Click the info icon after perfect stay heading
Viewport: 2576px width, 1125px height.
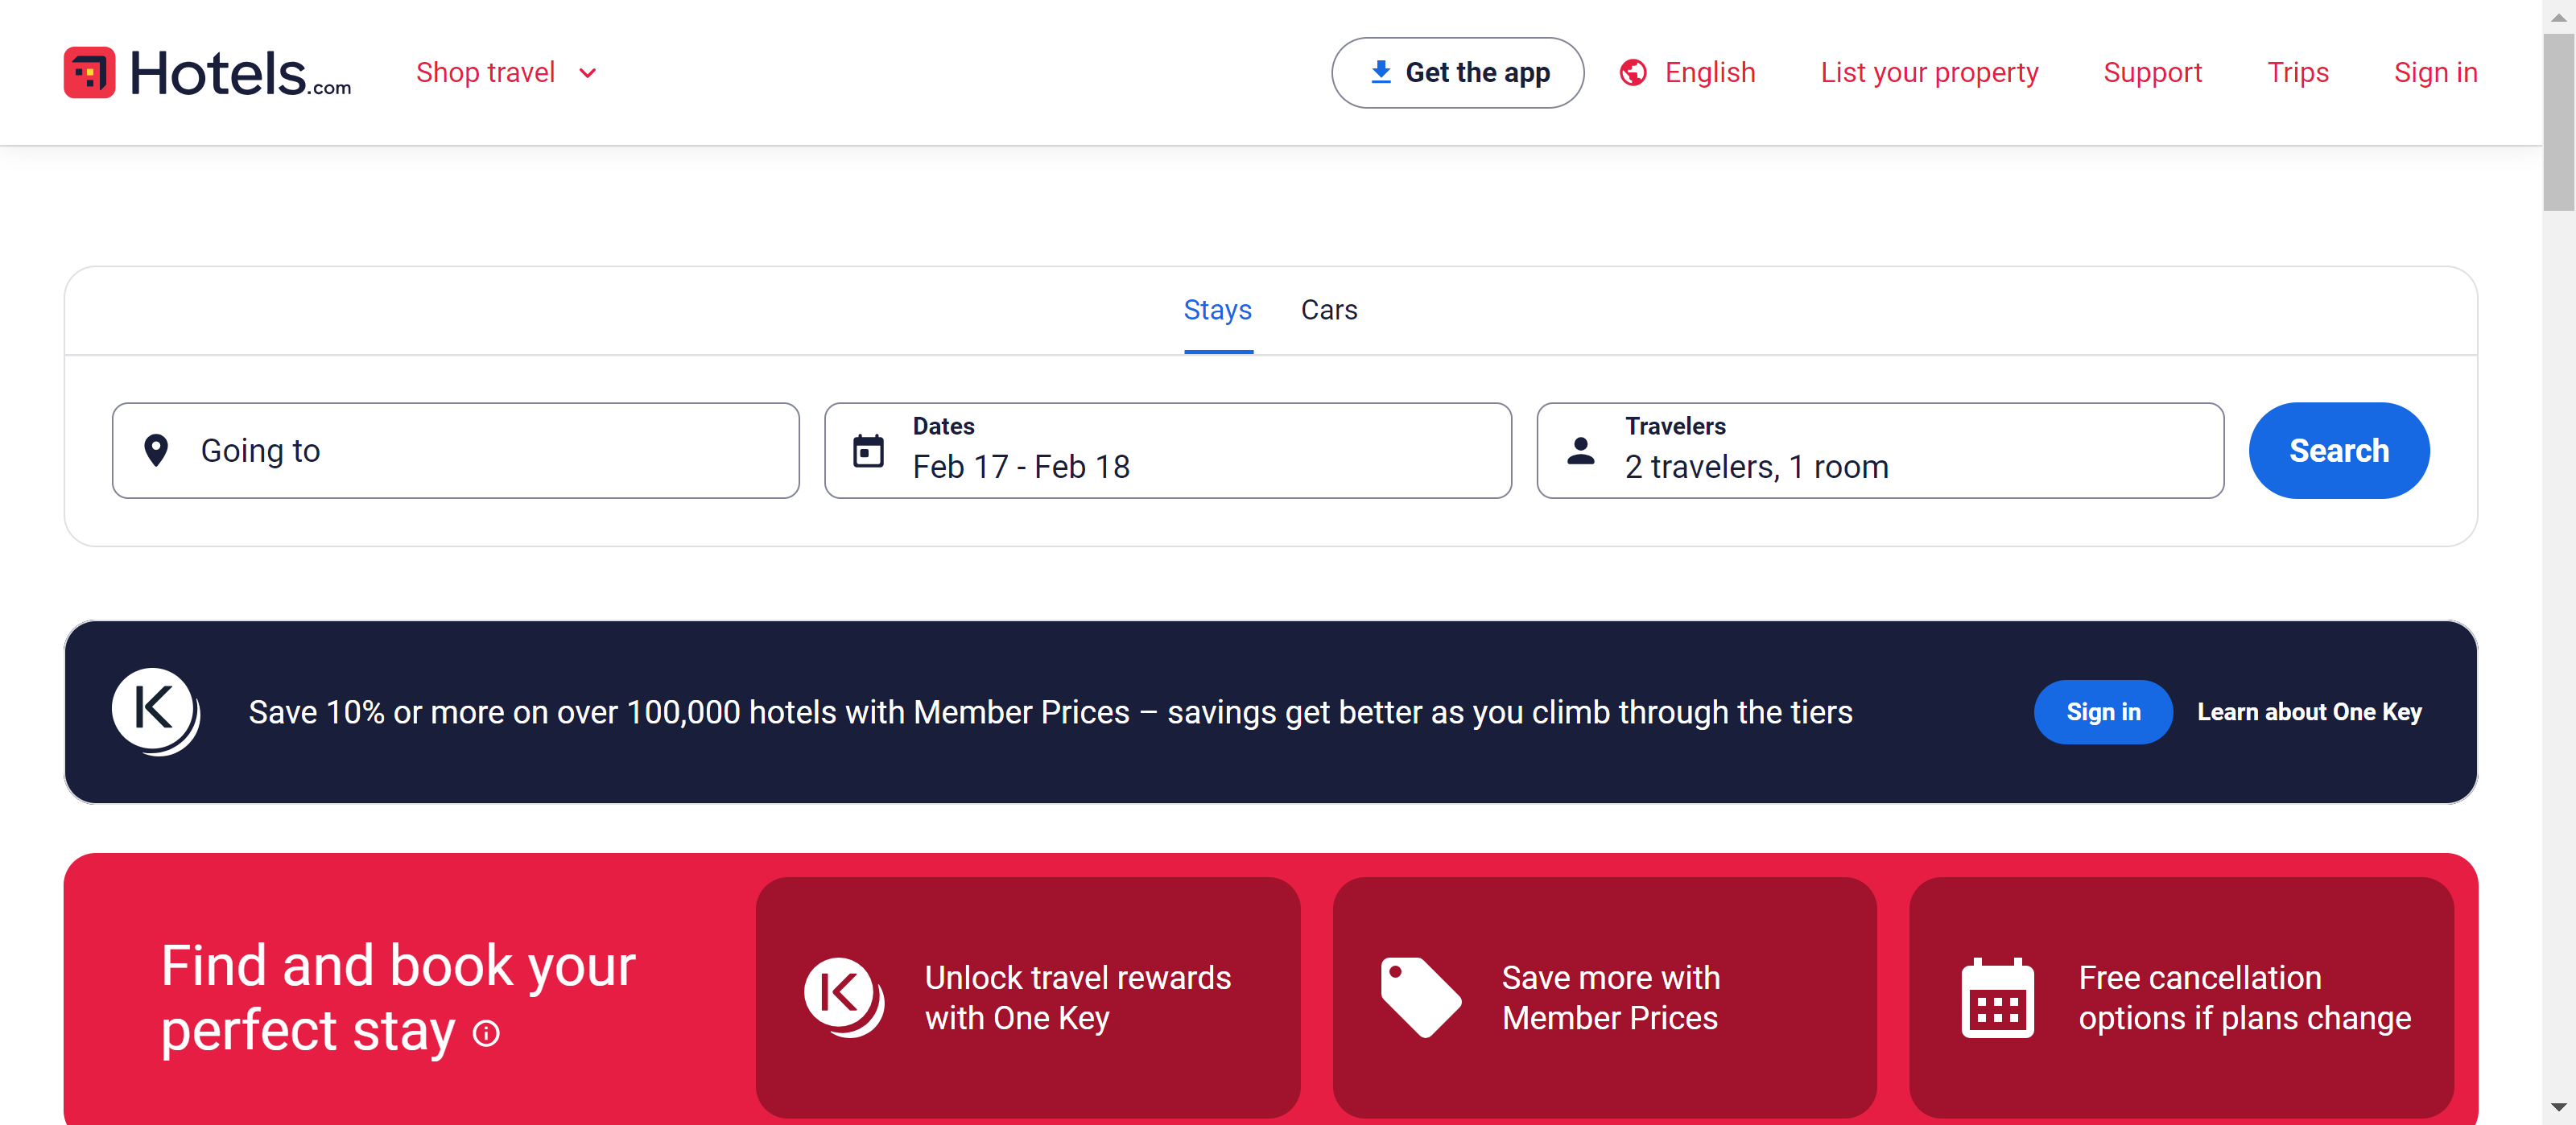click(486, 1033)
